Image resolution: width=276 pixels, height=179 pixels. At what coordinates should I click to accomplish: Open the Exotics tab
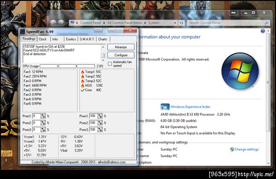[71, 39]
